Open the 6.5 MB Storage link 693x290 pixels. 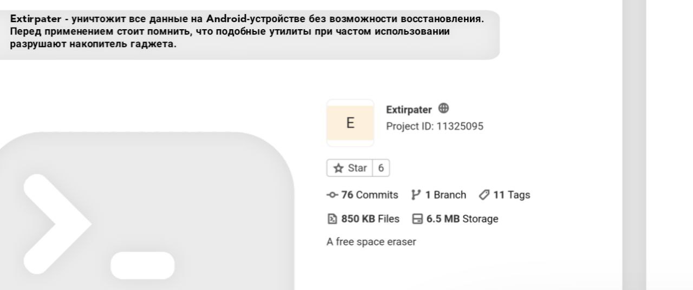462,219
